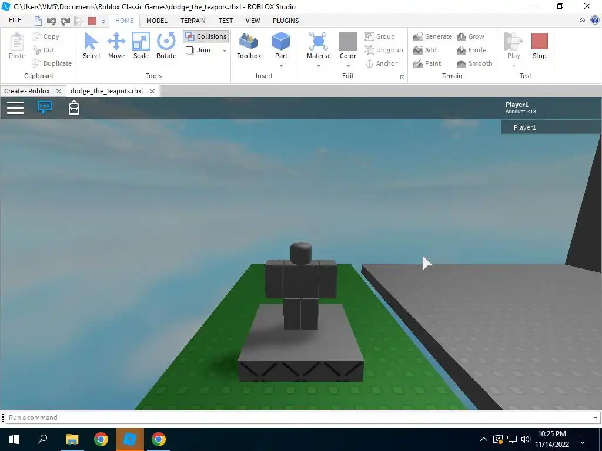The image size is (602, 451).
Task: Switch to the HOME ribbon tab
Action: click(x=125, y=21)
